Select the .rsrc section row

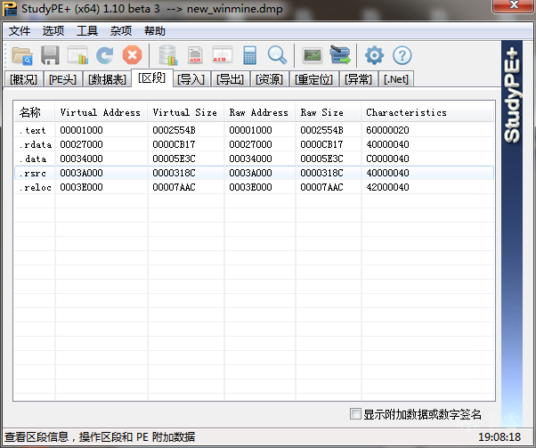coord(254,173)
